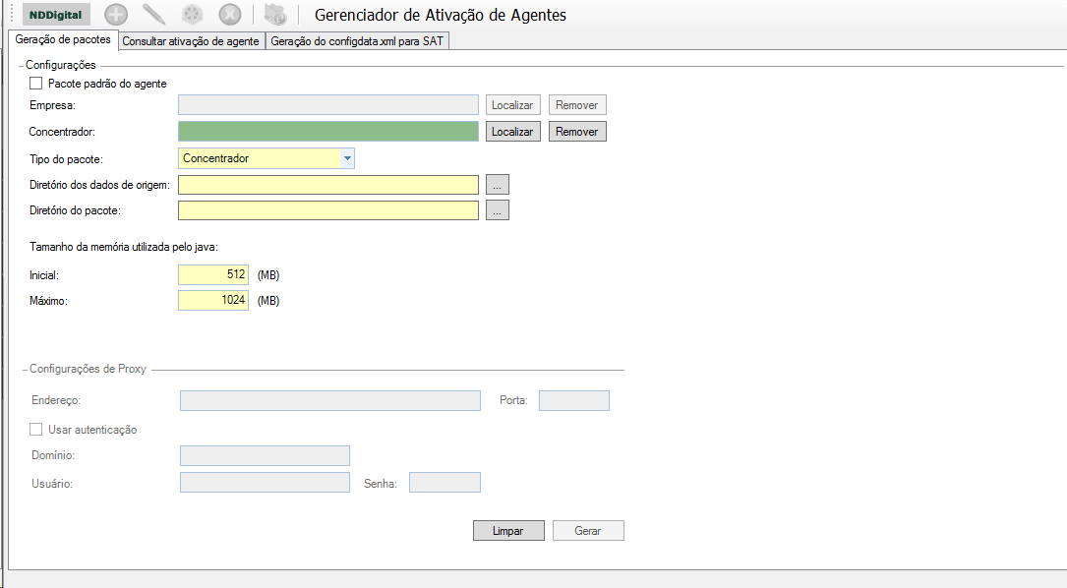Toggle the Usar autenticação checkbox
1067x588 pixels.
coord(36,429)
